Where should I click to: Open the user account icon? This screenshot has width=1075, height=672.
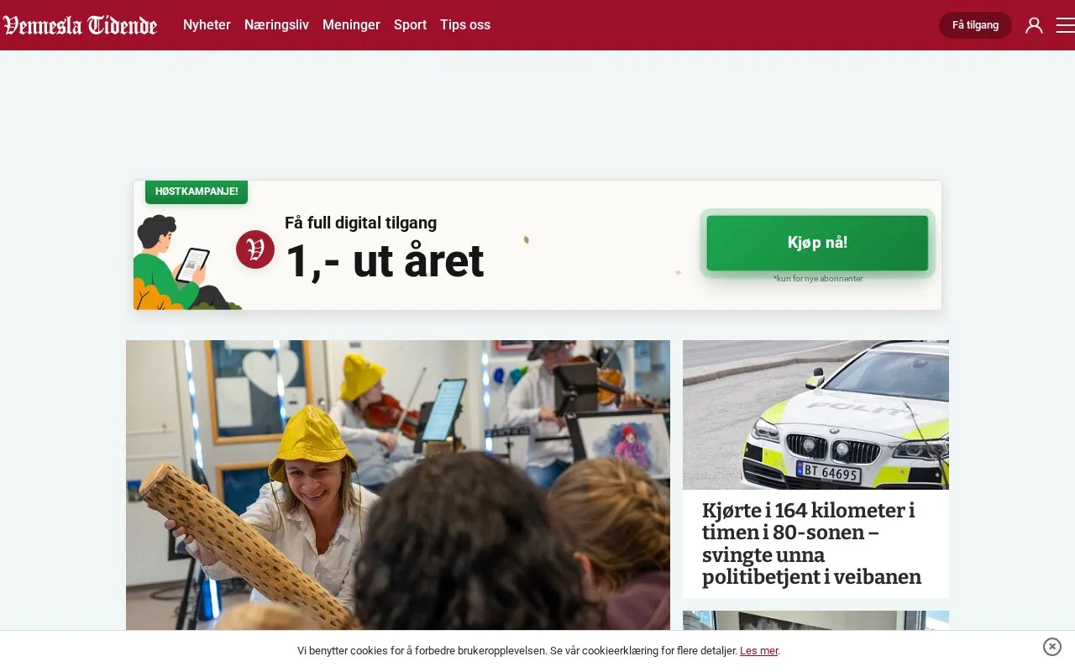(x=1034, y=25)
